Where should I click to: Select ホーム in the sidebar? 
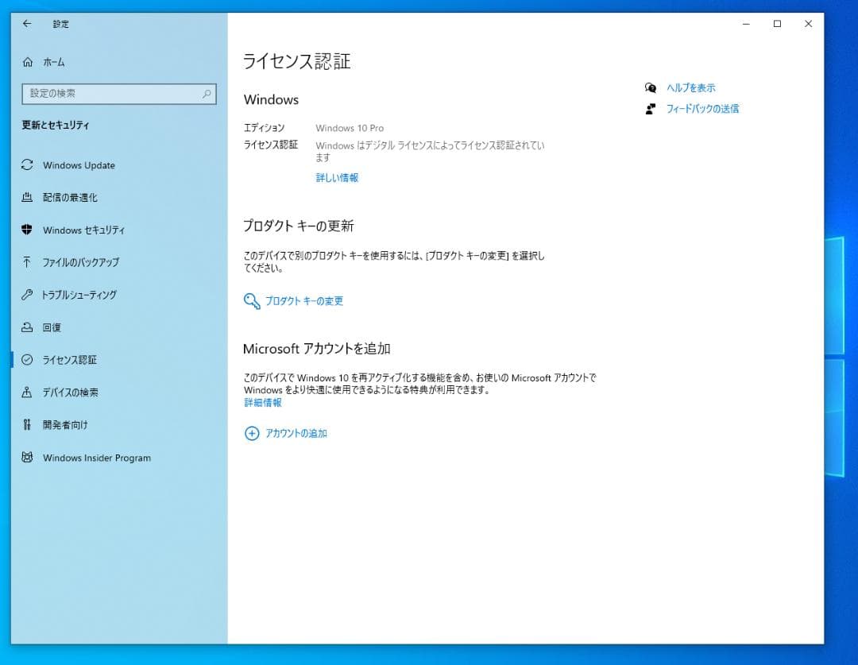click(x=56, y=62)
